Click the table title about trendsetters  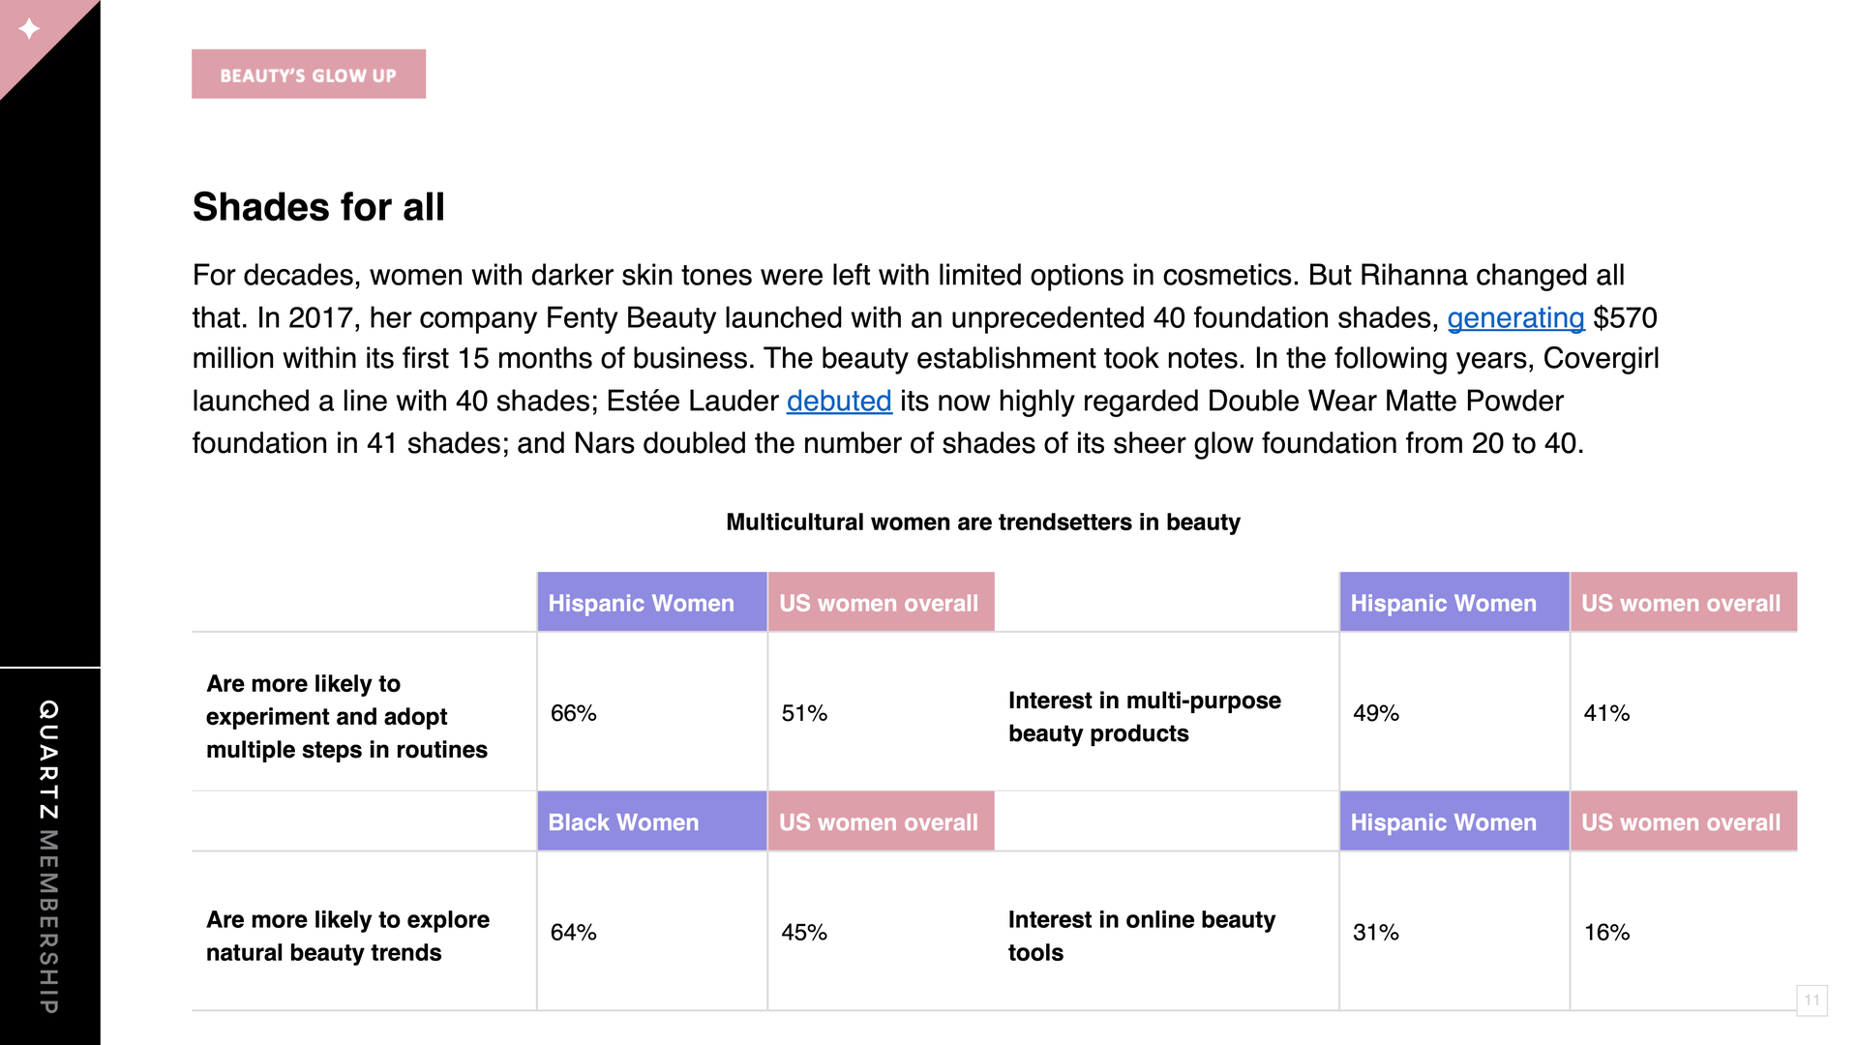982,522
